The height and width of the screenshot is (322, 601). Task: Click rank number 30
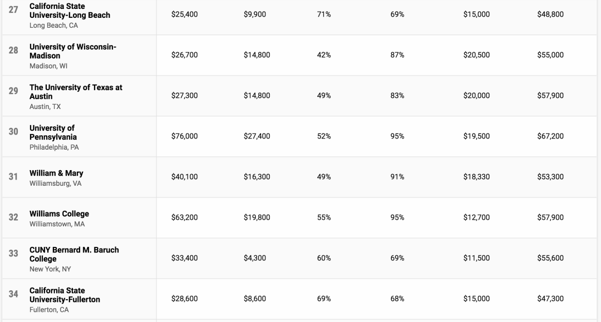tap(13, 131)
